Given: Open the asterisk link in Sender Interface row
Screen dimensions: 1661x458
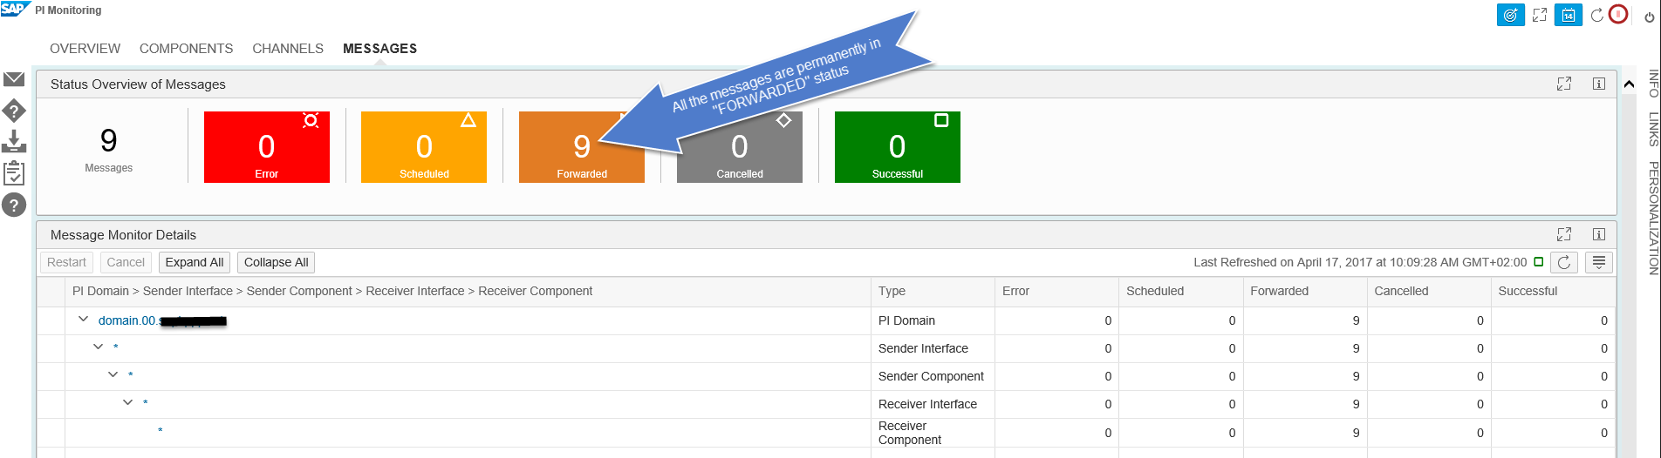Looking at the screenshot, I should point(116,348).
